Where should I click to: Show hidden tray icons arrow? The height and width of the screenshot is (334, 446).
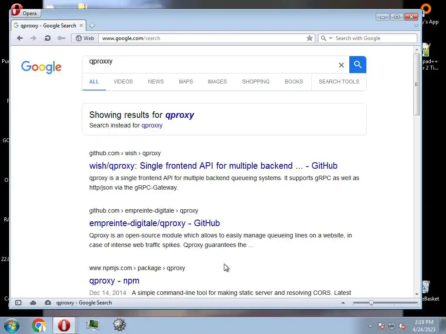[x=370, y=326]
